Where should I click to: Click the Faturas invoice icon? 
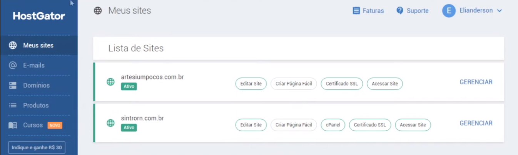point(356,11)
